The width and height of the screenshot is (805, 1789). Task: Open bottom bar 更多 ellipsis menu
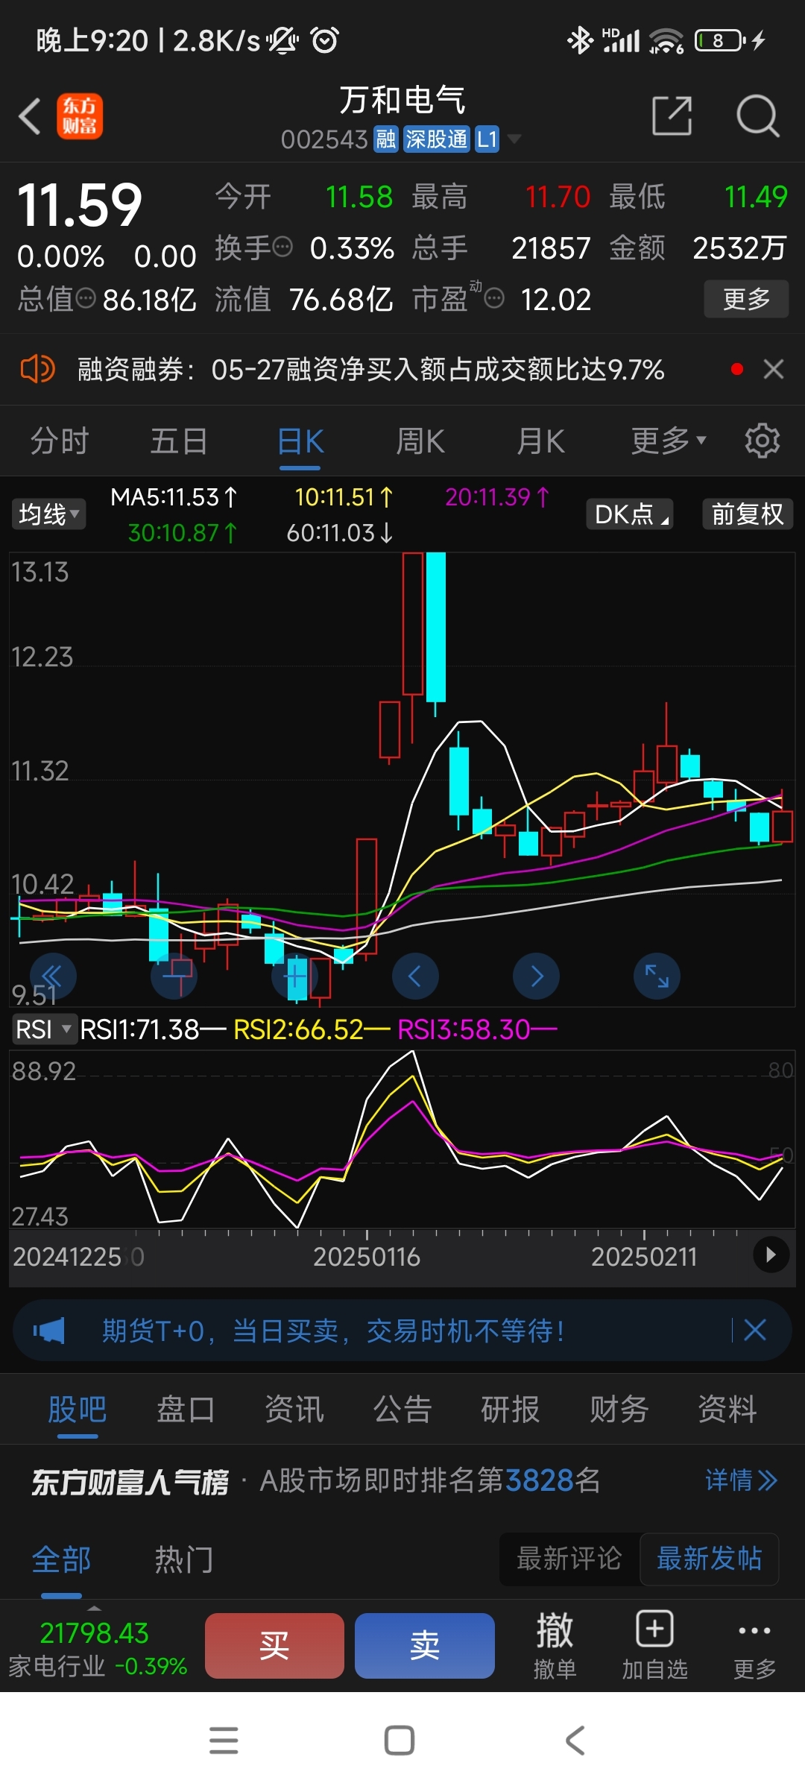(x=754, y=1646)
